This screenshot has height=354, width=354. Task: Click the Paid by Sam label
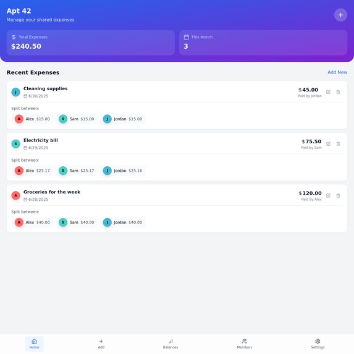(x=311, y=148)
